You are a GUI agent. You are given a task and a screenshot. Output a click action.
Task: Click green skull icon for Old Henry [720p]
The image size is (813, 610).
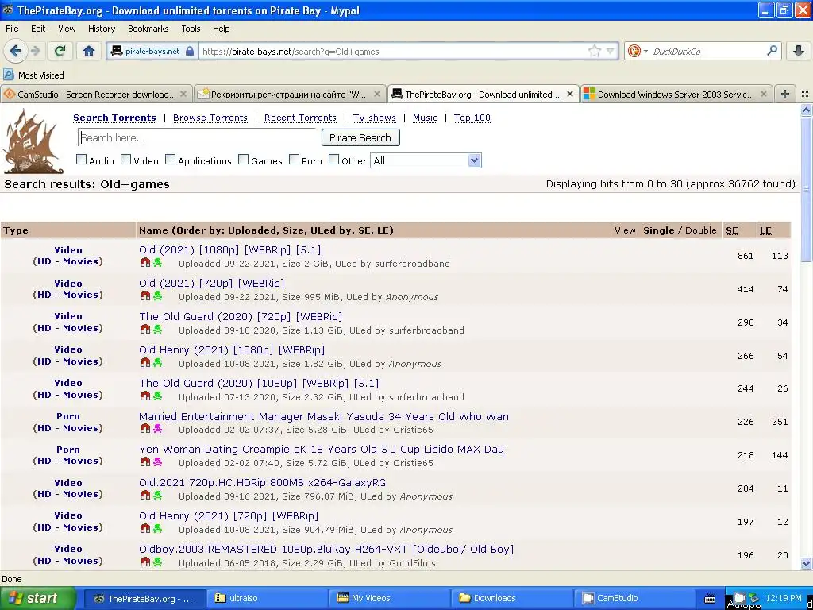pyautogui.click(x=158, y=529)
